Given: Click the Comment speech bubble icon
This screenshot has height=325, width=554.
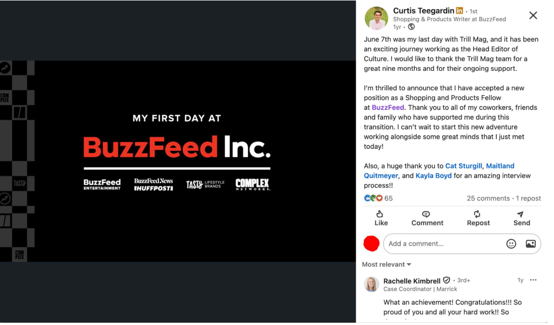Looking at the screenshot, I should pos(426,214).
